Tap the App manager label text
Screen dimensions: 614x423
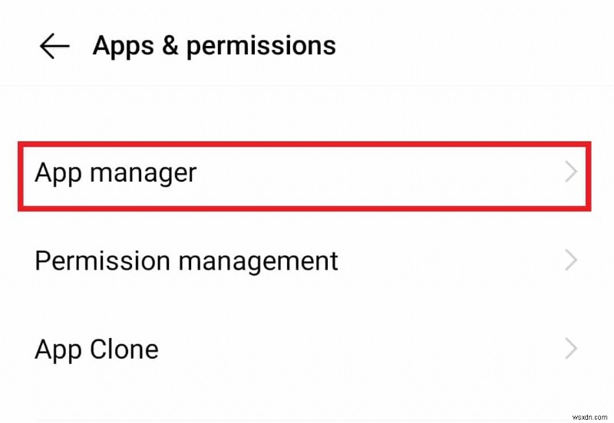[115, 173]
